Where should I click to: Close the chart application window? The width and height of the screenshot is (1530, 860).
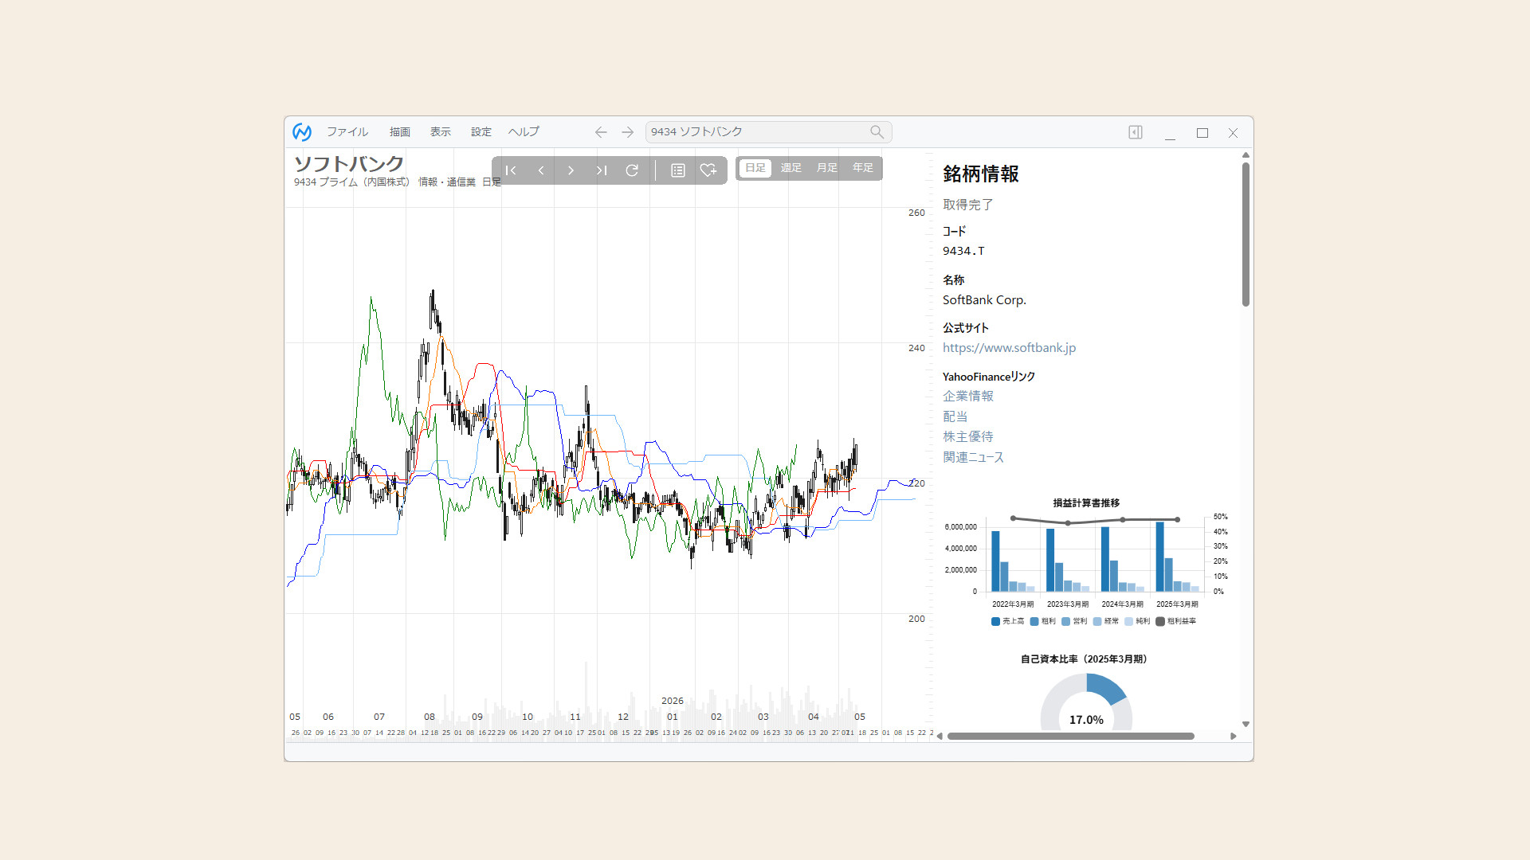(1233, 133)
